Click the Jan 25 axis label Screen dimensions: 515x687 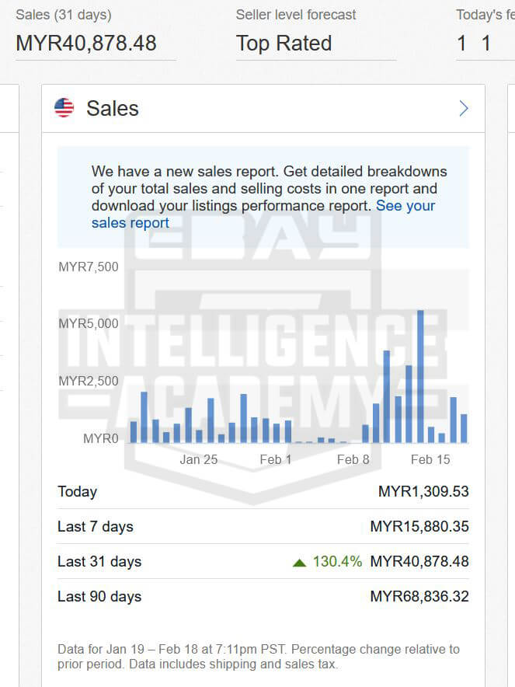coord(199,459)
